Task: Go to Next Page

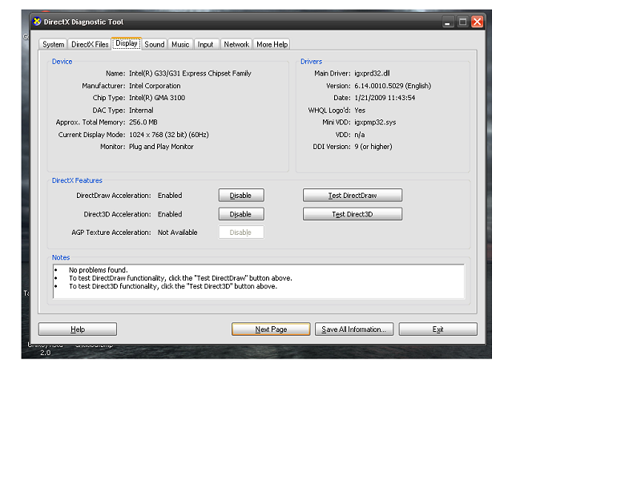Action: click(x=271, y=329)
